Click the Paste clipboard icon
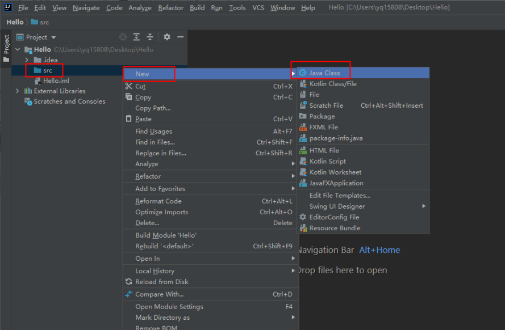 129,119
